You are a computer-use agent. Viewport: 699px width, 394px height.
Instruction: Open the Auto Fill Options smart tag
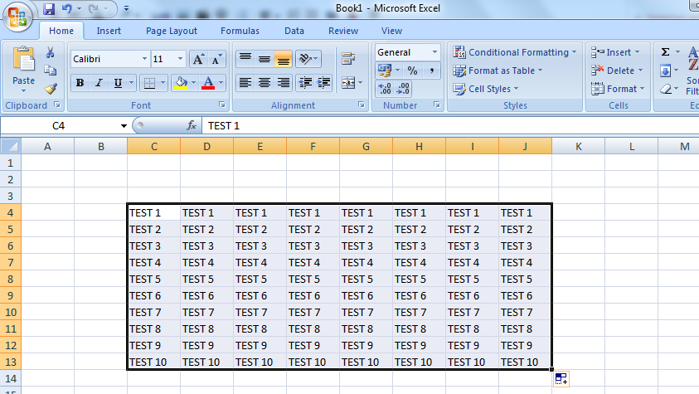(561, 379)
